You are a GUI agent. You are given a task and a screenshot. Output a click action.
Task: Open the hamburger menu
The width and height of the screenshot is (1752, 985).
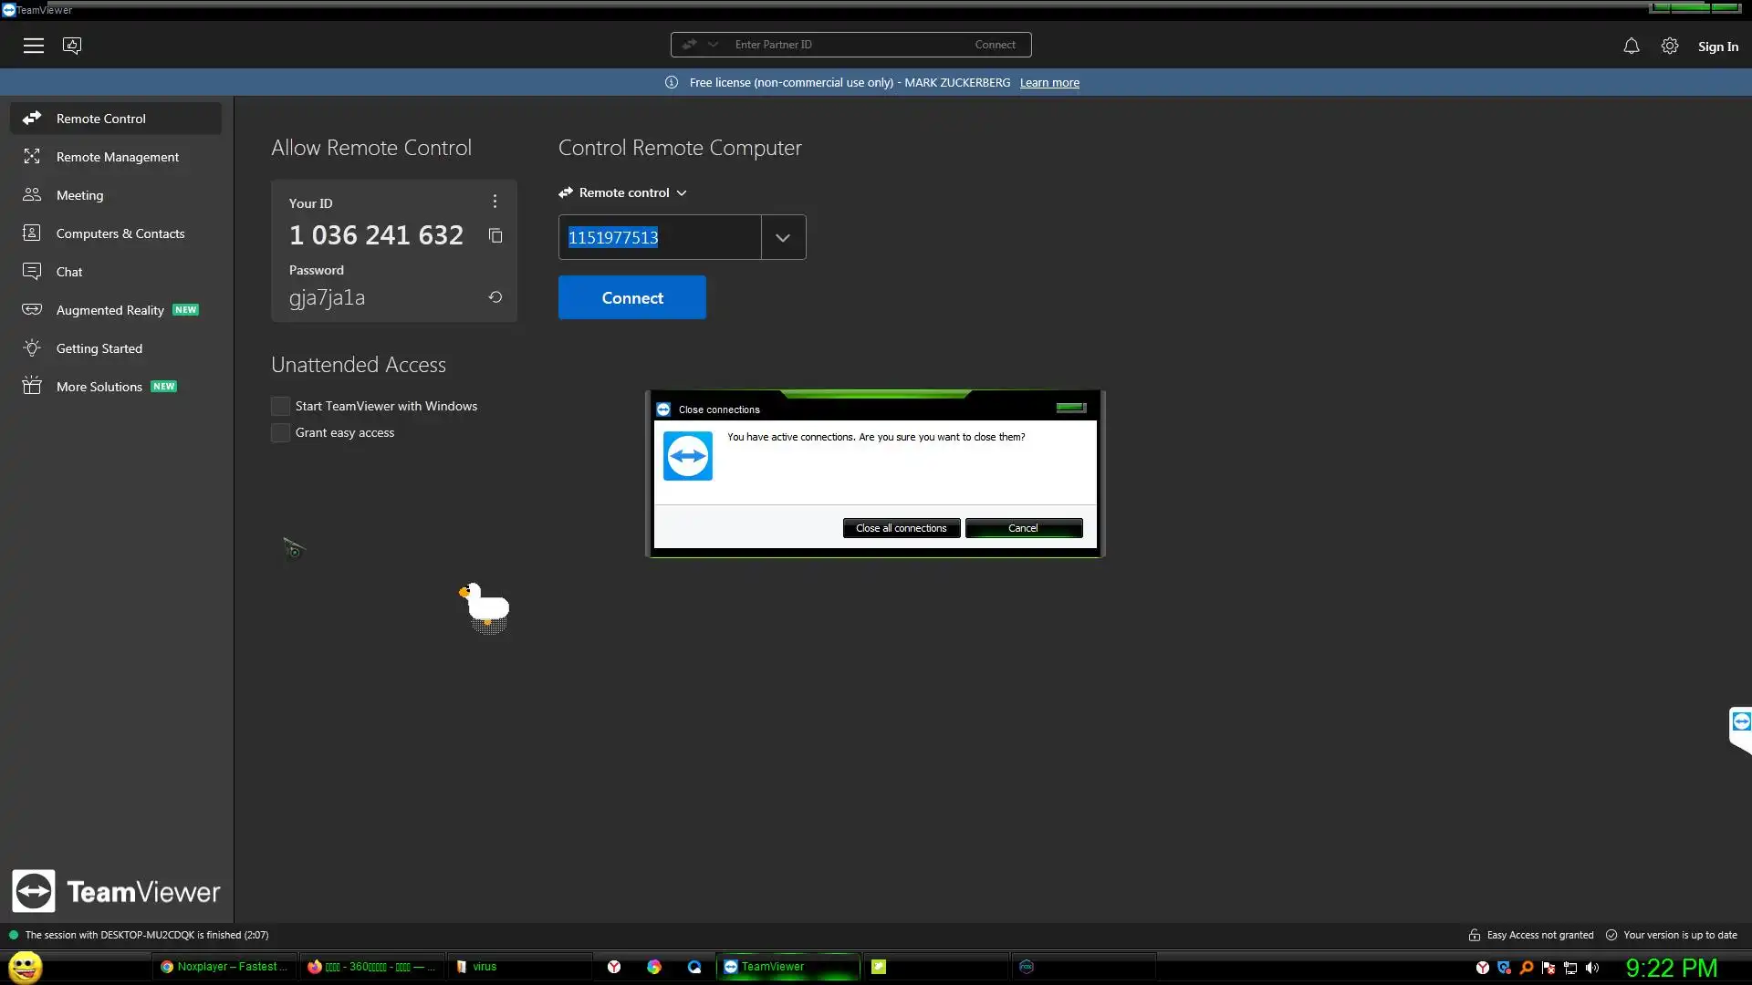[x=34, y=46]
